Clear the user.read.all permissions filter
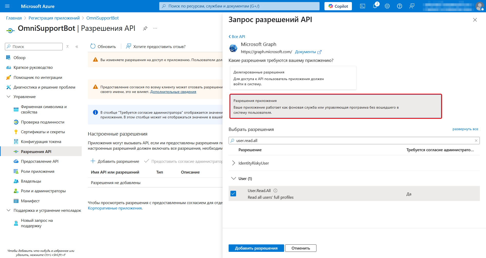The height and width of the screenshot is (258, 486). (x=476, y=141)
